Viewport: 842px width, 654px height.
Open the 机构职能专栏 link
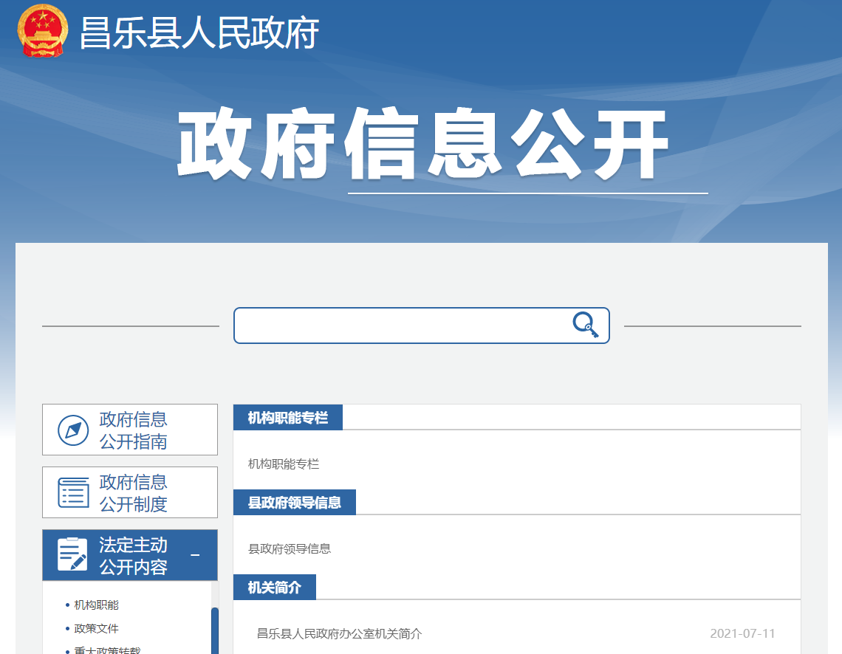284,464
